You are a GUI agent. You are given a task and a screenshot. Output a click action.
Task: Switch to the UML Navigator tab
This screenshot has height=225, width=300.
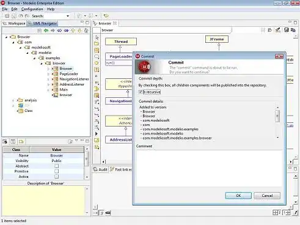click(43, 23)
